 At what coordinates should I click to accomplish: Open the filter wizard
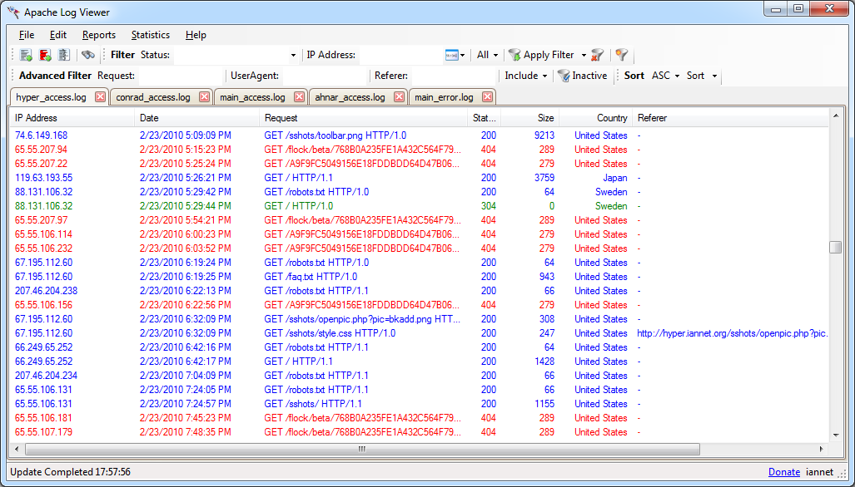(x=622, y=54)
